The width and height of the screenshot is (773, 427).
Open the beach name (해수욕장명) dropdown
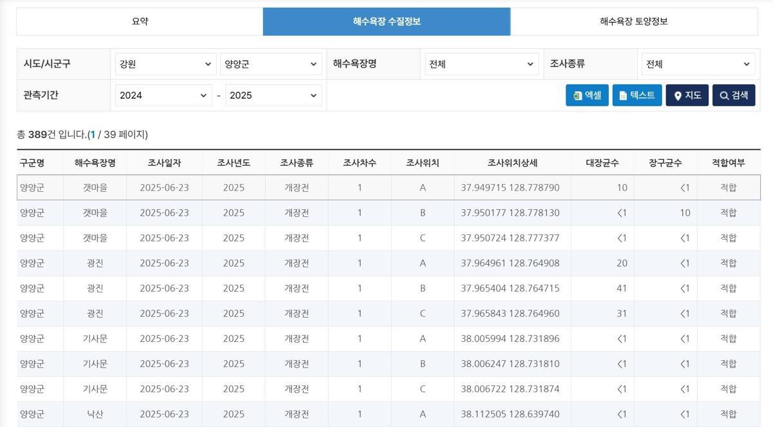(482, 64)
